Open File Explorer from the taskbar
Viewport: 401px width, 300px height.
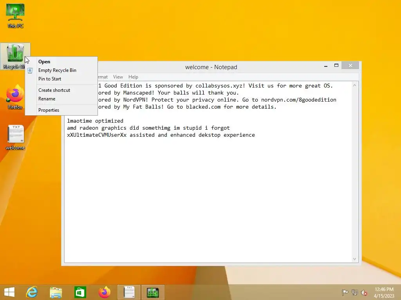(x=56, y=292)
